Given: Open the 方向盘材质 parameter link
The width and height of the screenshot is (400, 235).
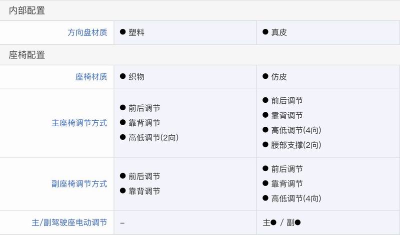Looking at the screenshot, I should (x=87, y=32).
